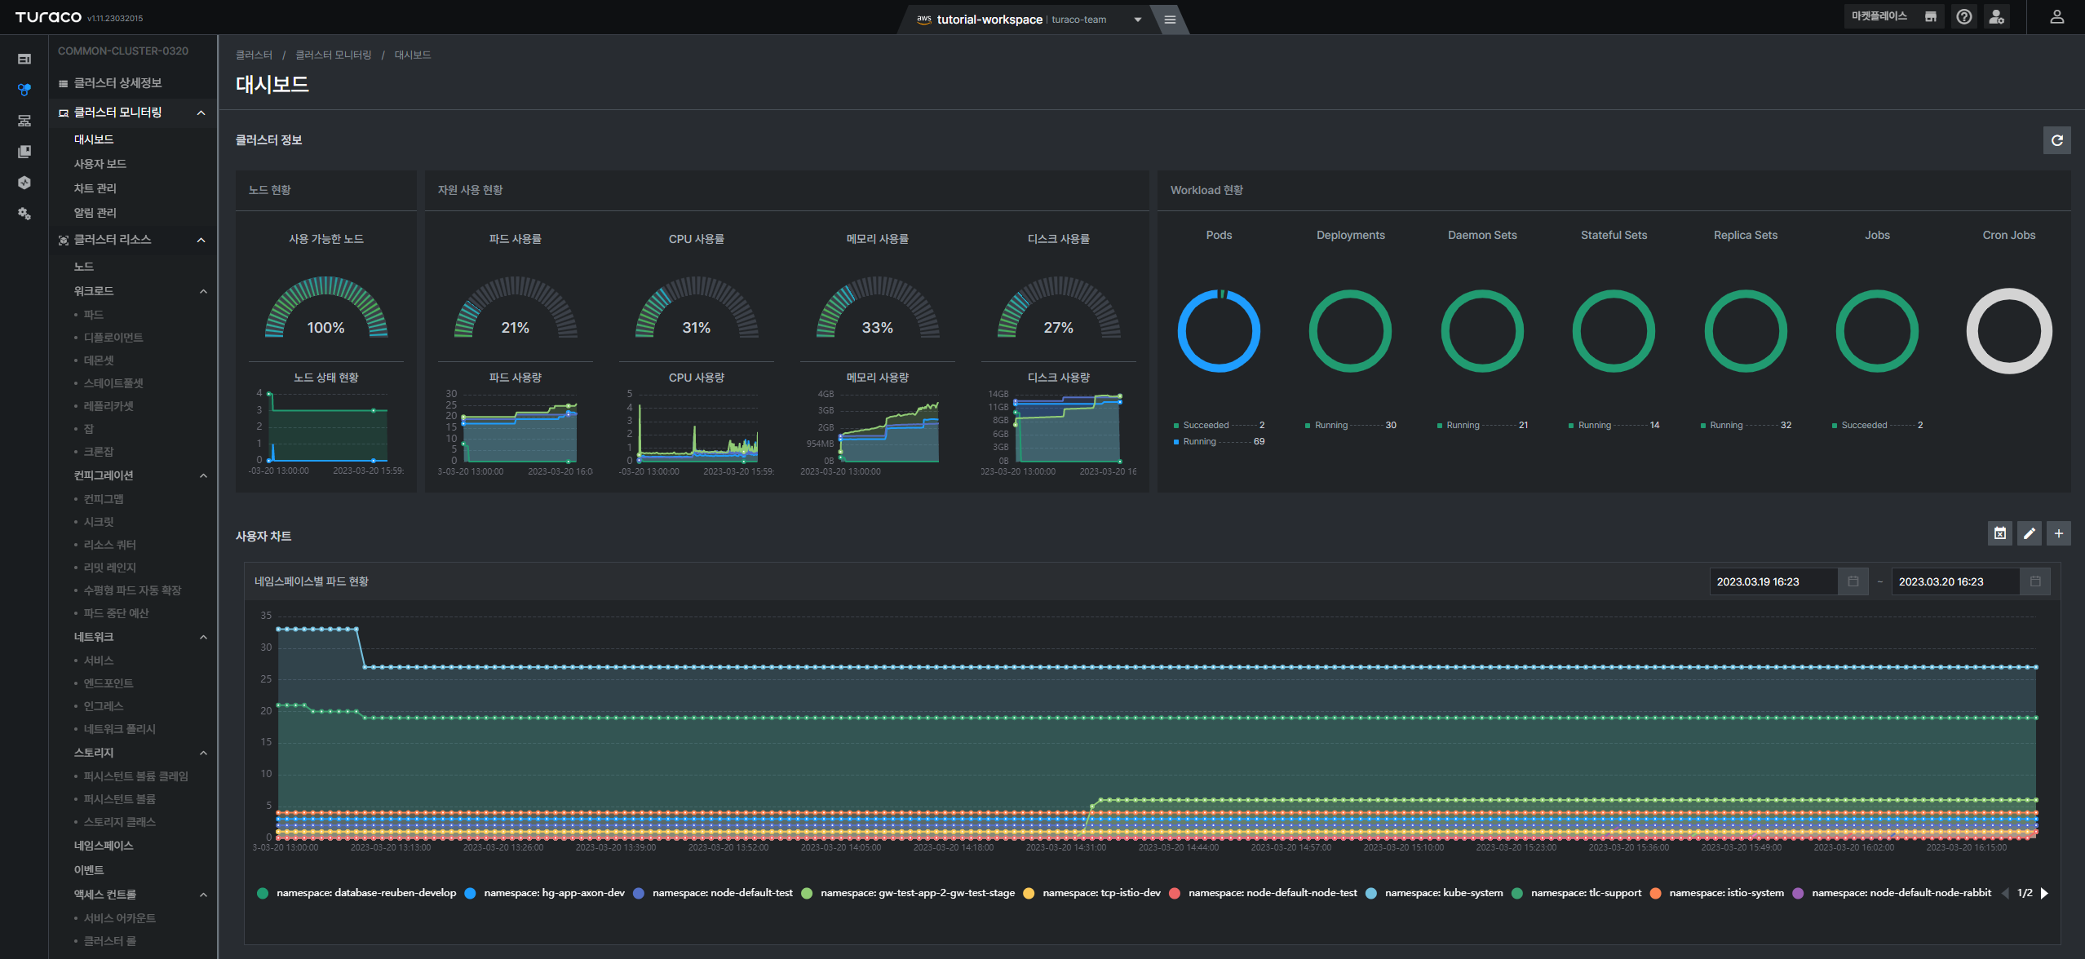Click the calendar reset icon beside edit pencil
The image size is (2085, 959).
(1999, 533)
